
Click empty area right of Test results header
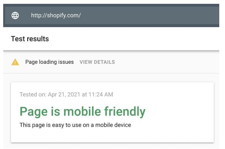[x=134, y=39]
